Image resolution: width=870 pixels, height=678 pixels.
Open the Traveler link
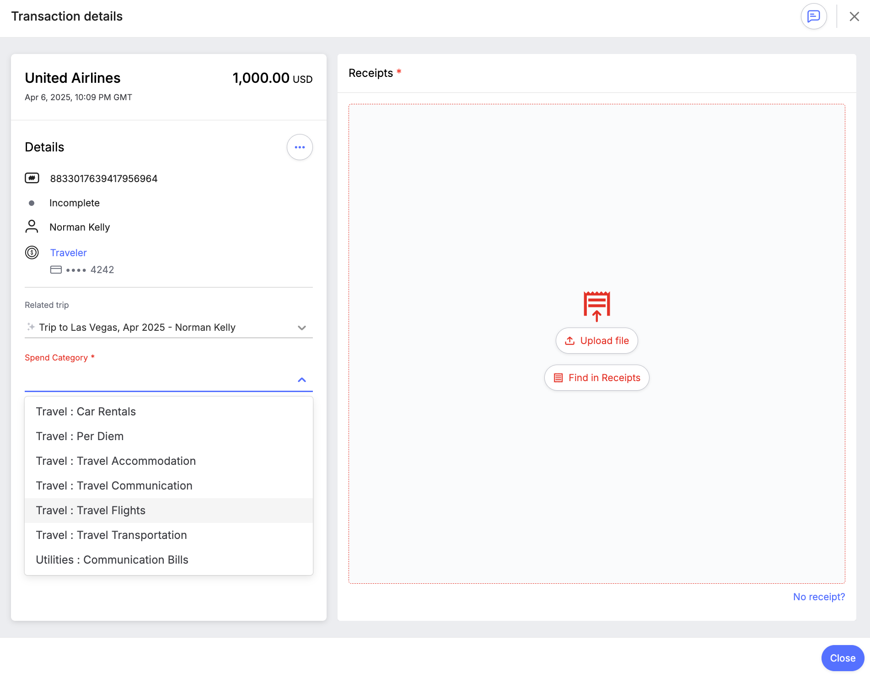pos(69,253)
